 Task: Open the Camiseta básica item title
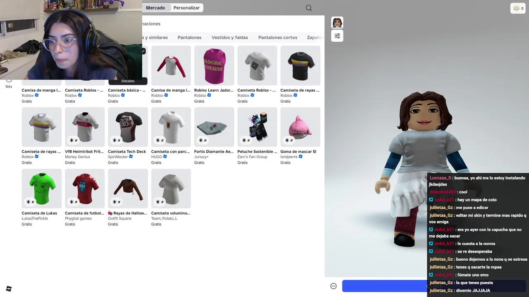[127, 90]
